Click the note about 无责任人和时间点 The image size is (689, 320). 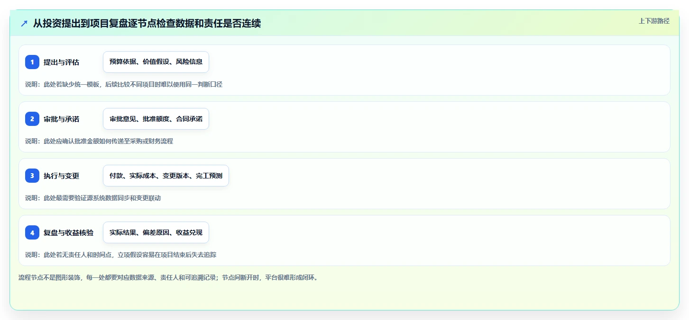tap(121, 255)
